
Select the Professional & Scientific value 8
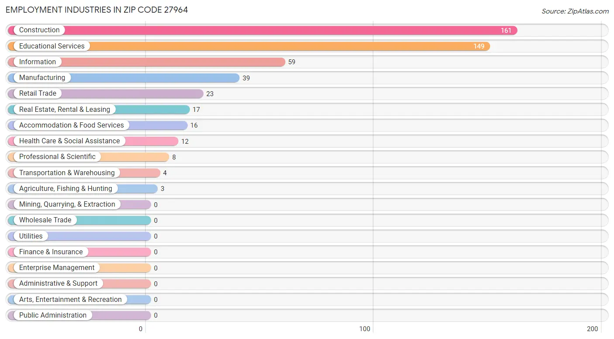pyautogui.click(x=174, y=157)
